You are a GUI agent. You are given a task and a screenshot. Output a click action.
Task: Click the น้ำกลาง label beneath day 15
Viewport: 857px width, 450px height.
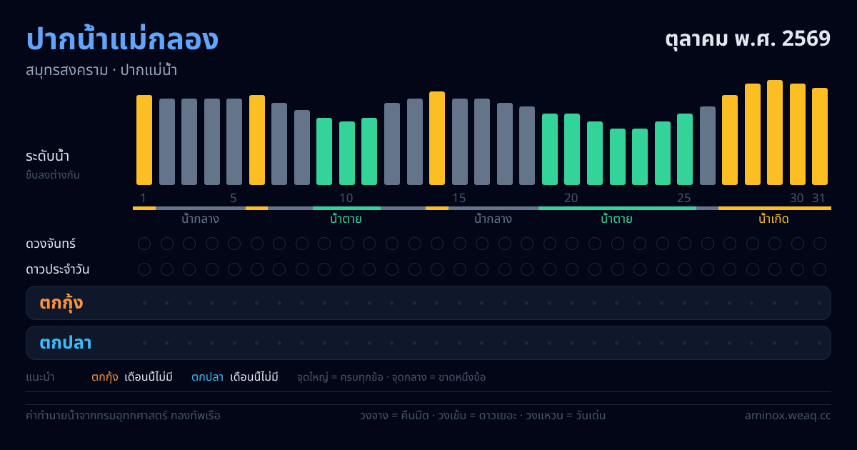point(493,219)
